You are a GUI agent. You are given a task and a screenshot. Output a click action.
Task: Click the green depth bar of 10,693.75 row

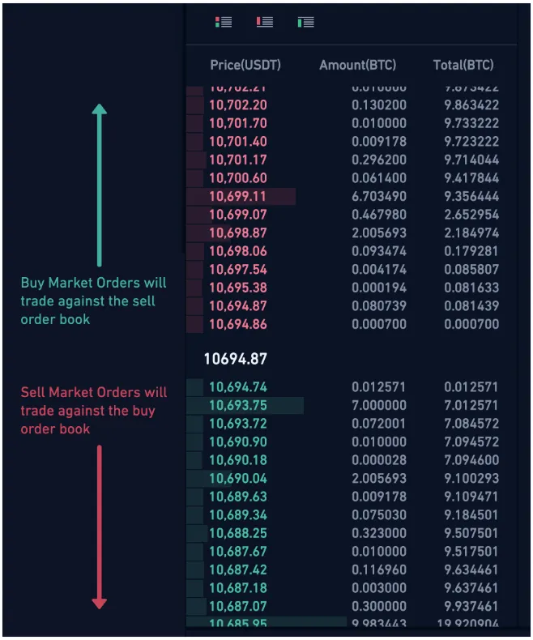tap(245, 405)
